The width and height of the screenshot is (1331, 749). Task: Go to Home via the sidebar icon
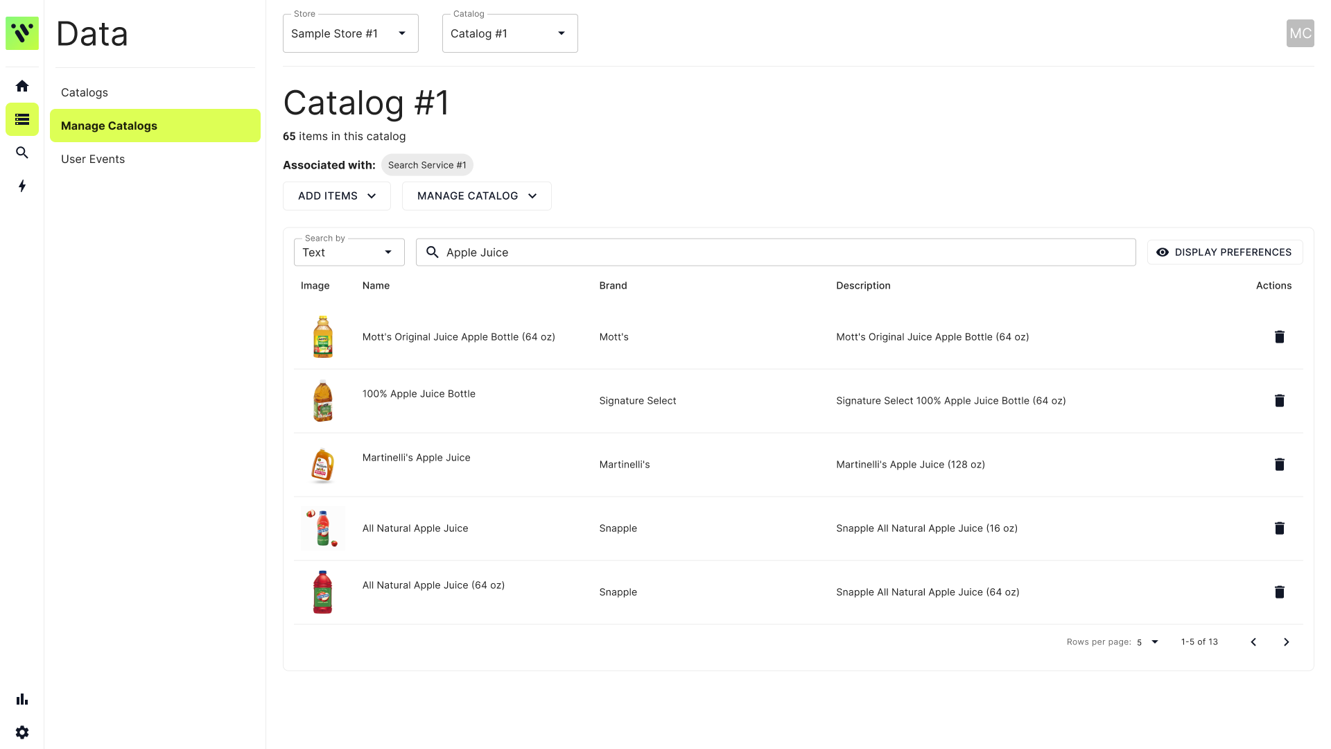[22, 86]
